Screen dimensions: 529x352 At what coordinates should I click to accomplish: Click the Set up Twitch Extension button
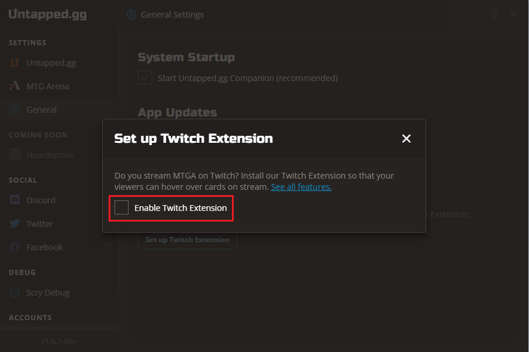click(x=187, y=240)
